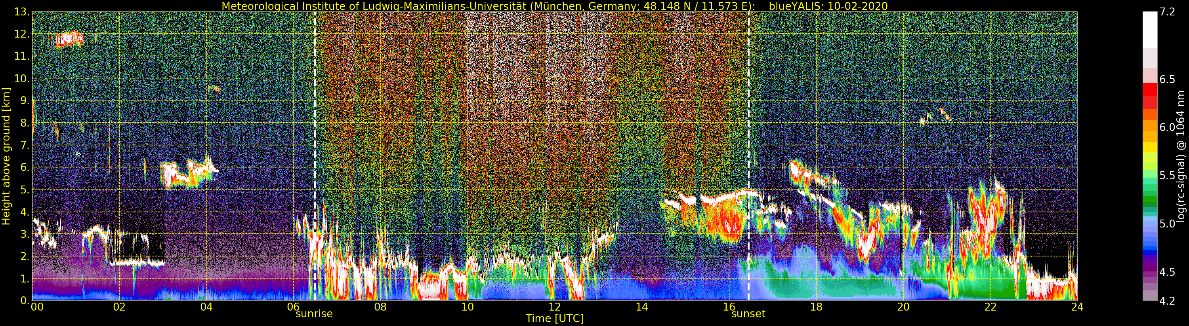Click the '2.' height axis tick
This screenshot has height=326, width=1189.
24,256
